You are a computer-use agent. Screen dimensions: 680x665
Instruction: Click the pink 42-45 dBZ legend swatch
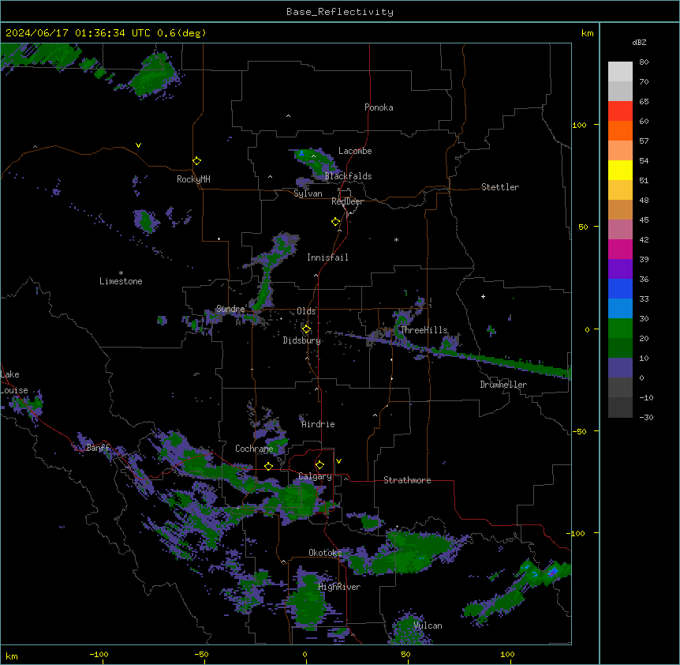point(620,230)
